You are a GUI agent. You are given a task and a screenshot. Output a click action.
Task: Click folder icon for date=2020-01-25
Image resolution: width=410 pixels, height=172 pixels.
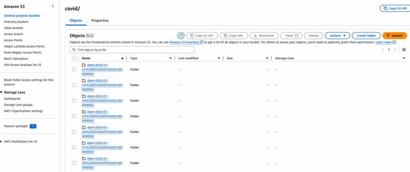coord(84,112)
